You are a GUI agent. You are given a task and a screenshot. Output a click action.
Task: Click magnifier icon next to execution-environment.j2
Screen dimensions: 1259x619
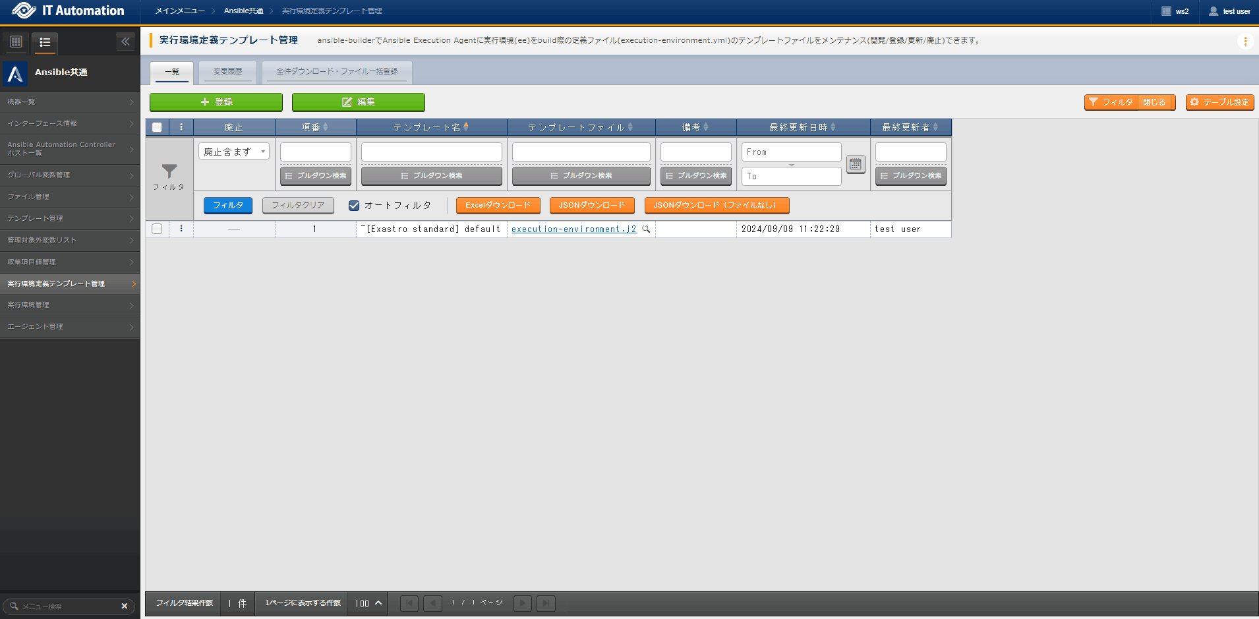(x=646, y=229)
